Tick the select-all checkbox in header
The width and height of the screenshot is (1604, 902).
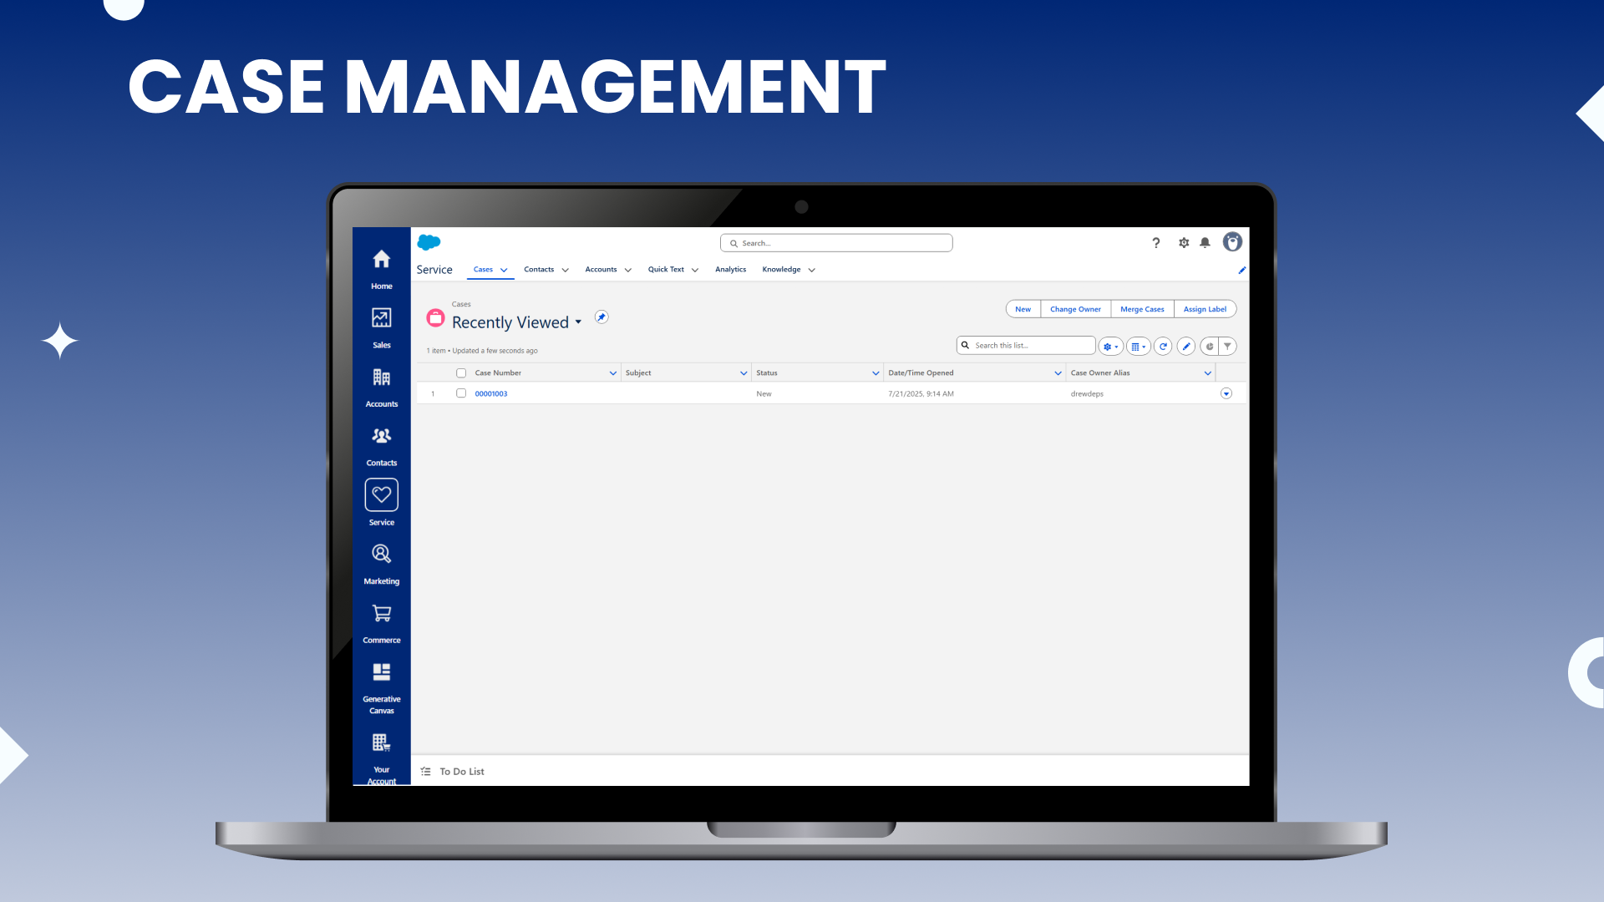point(461,373)
